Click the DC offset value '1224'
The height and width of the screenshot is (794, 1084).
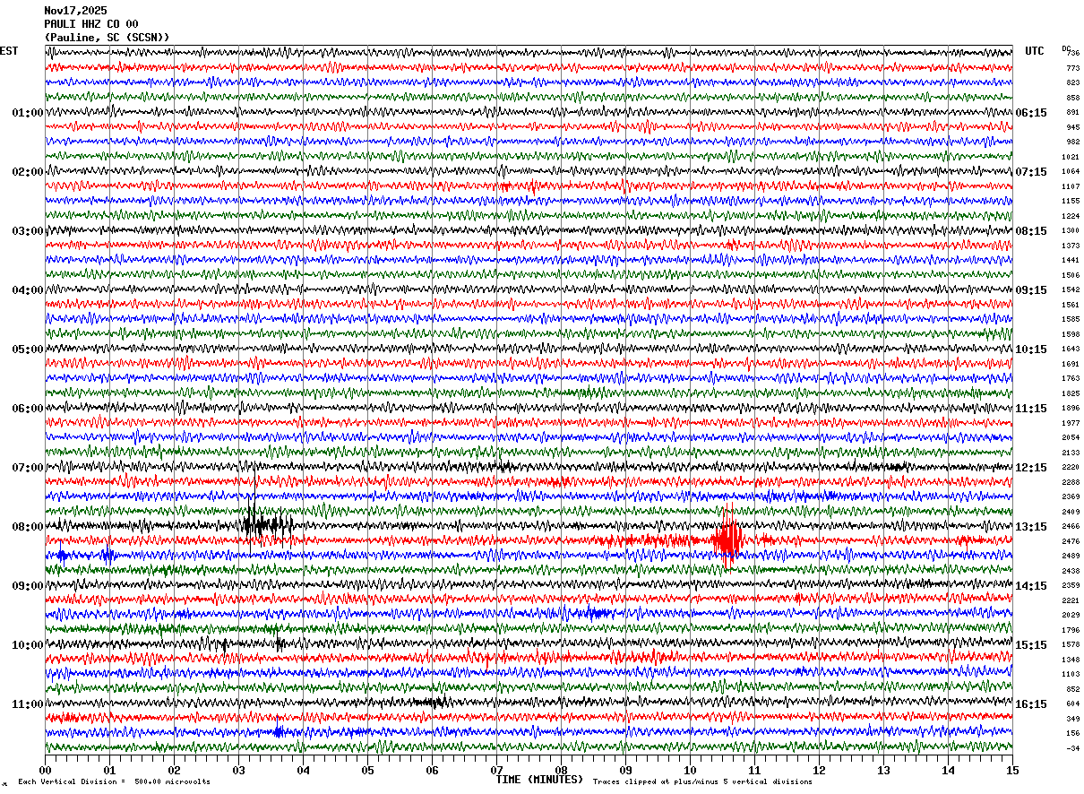(1071, 216)
